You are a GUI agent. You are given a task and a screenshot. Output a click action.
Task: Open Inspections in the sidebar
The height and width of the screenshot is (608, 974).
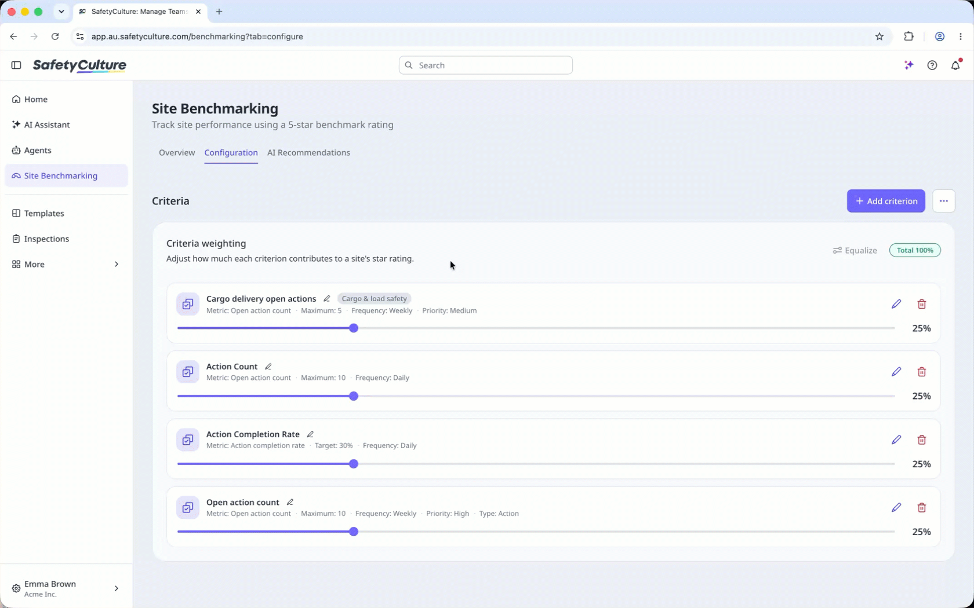66,239
